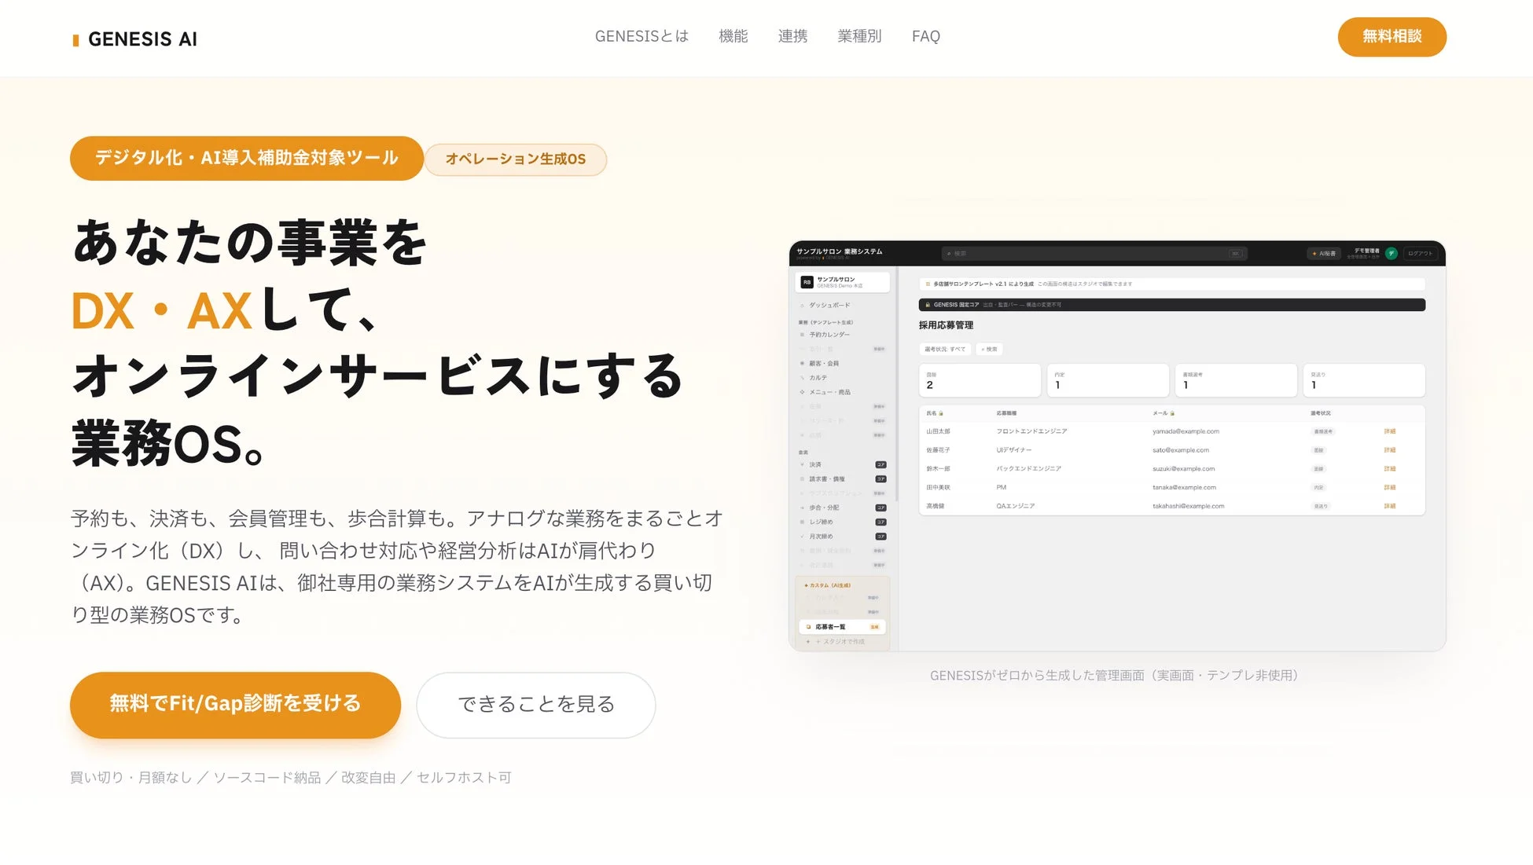Click the 無料相談 header button
This screenshot has width=1533, height=865.
click(1391, 37)
